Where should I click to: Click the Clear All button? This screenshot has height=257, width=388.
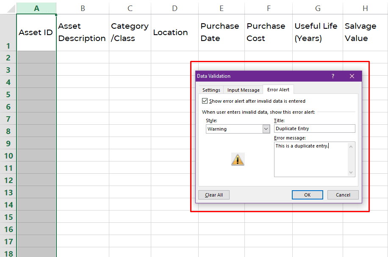tap(213, 195)
